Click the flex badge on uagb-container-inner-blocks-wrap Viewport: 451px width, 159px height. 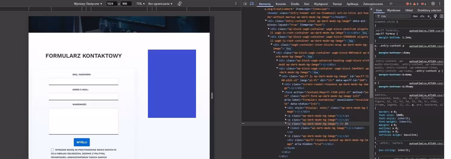[x=288, y=49]
